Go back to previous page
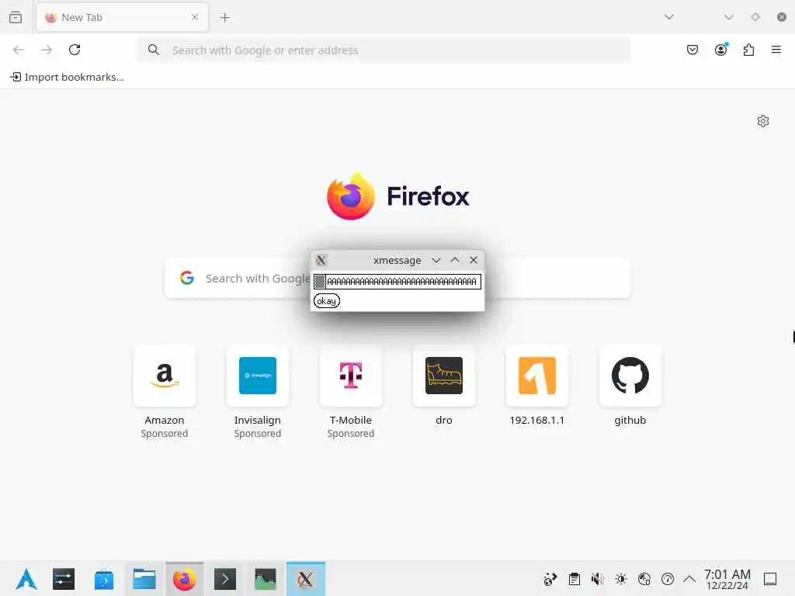Screen dimensions: 795x596 coord(19,50)
